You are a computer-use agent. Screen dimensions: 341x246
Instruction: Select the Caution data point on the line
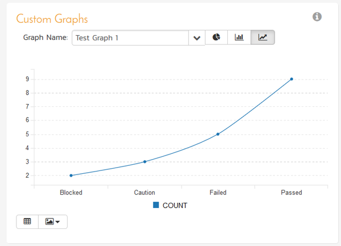[x=144, y=161]
